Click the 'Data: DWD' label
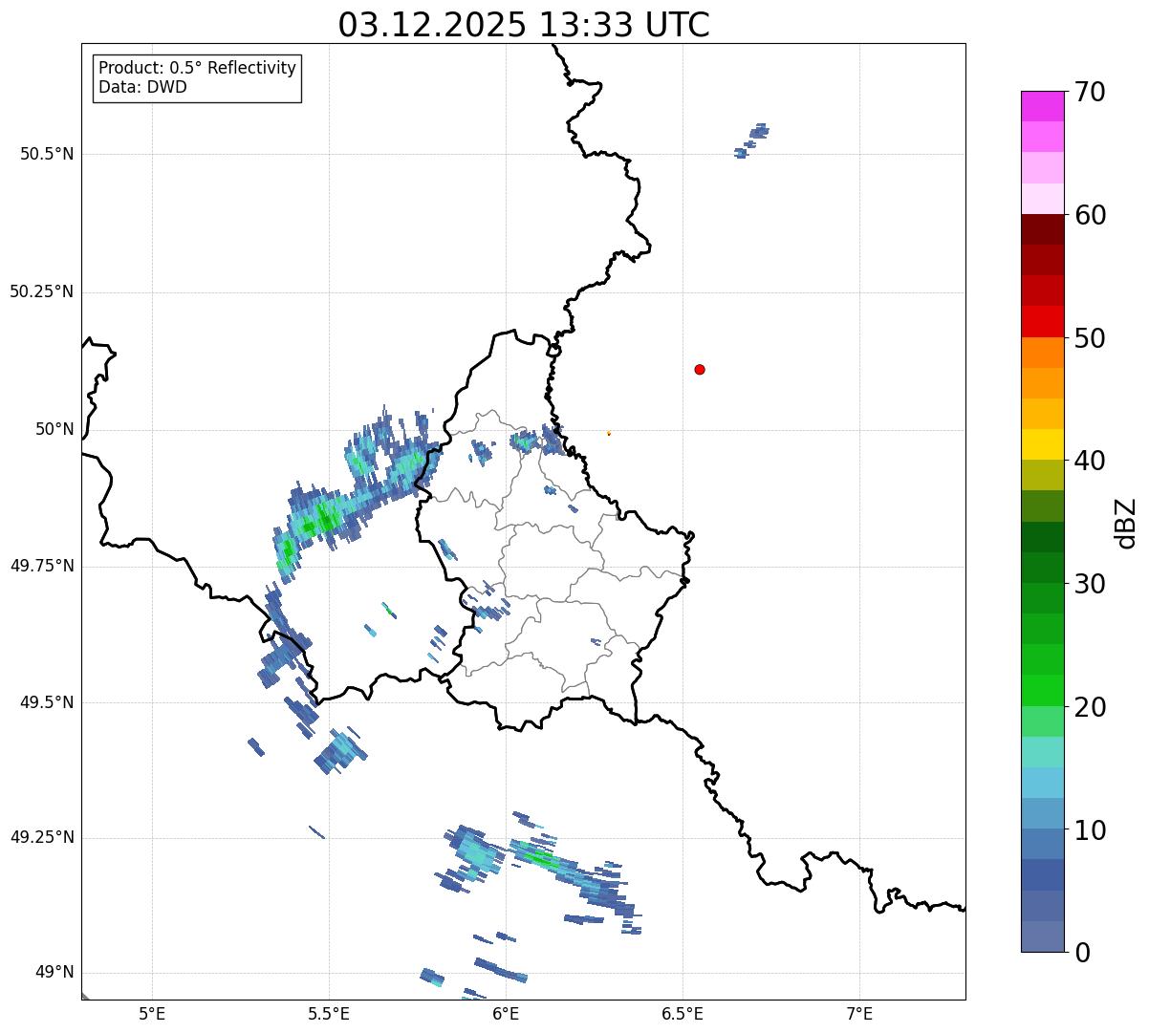 pos(142,88)
